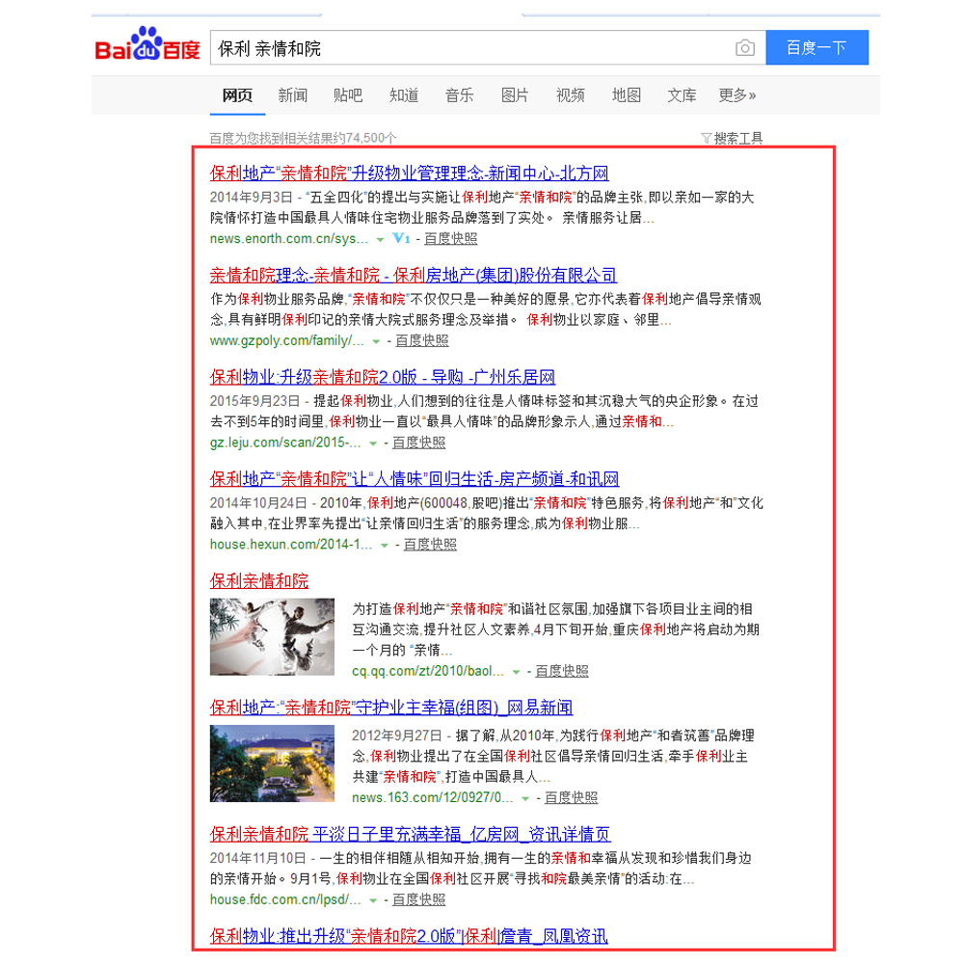Click the result count text 约74,500个
964x964 pixels.
click(364, 138)
